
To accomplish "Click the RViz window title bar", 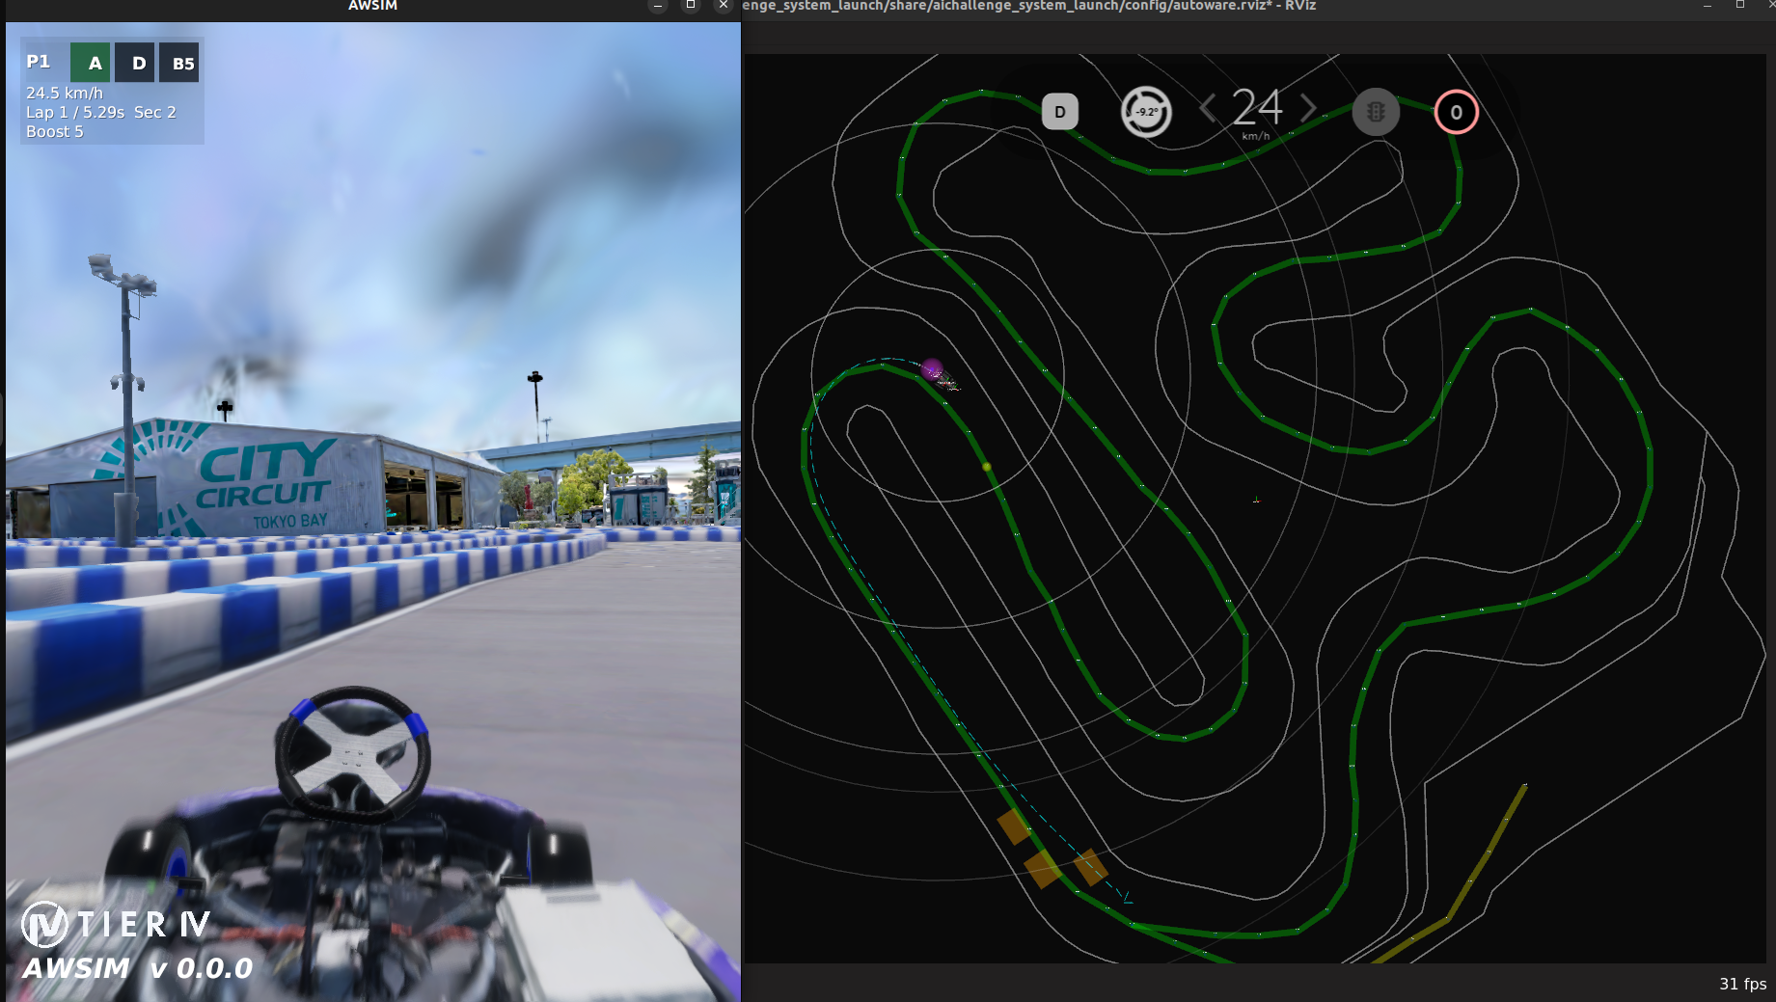I will [1028, 6].
